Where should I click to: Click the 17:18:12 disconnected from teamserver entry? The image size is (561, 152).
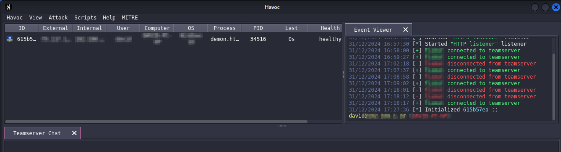click(x=442, y=96)
